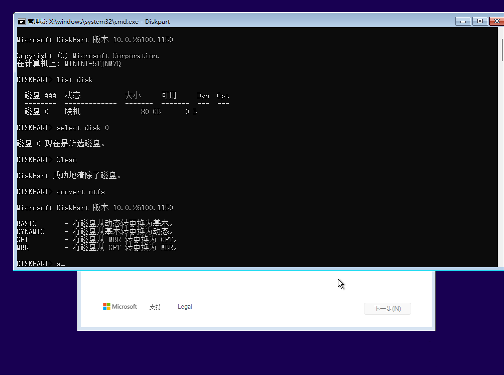Image resolution: width=504 pixels, height=375 pixels.
Task: Maximize the Diskpart command window
Action: point(480,21)
